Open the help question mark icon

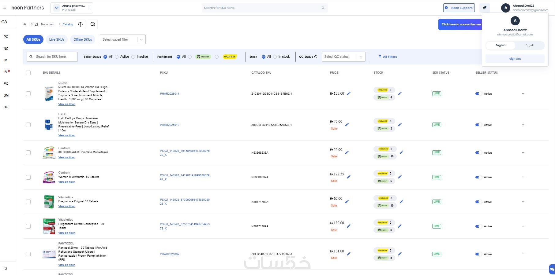[x=81, y=24]
